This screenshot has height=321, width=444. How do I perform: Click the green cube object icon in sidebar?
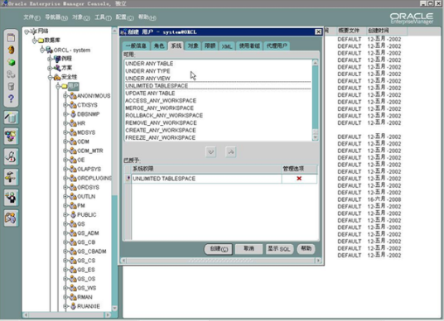11,62
